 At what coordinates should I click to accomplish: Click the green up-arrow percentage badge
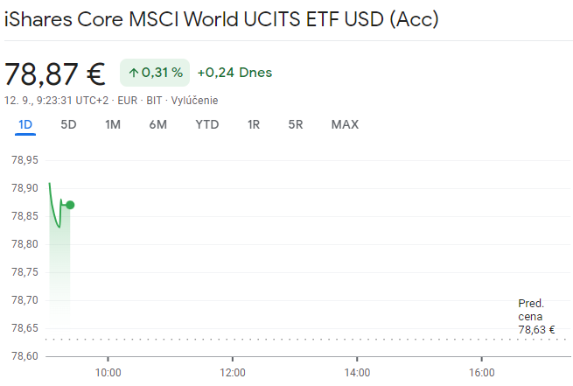tap(155, 73)
